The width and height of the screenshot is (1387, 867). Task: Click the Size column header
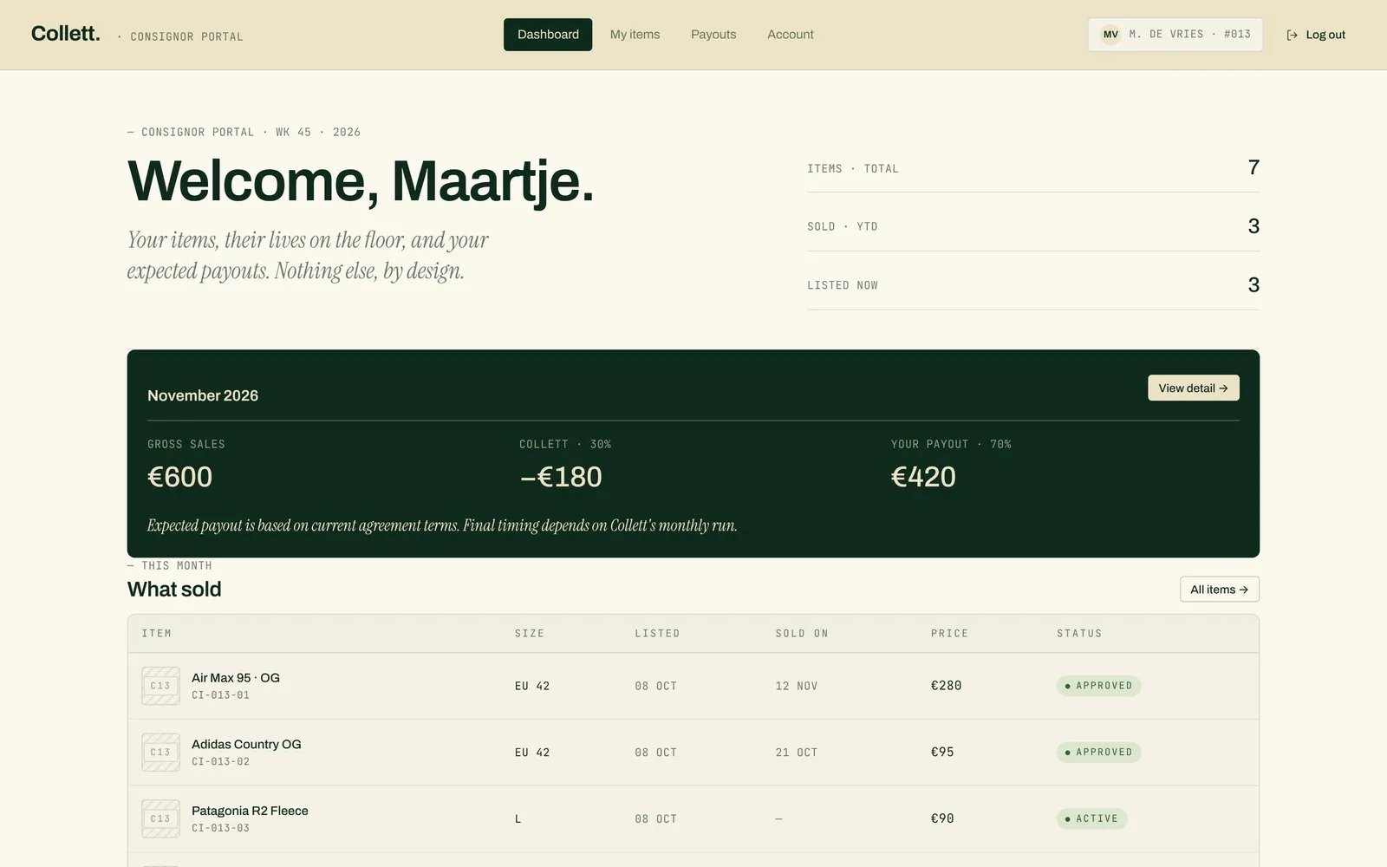coord(530,634)
